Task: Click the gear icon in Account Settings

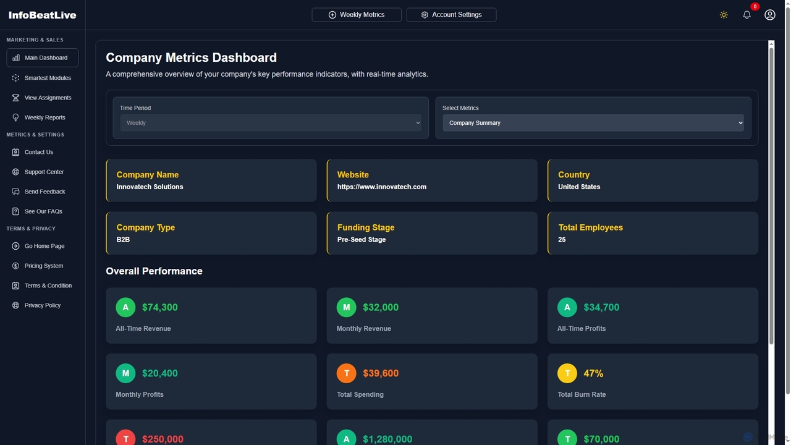Action: point(425,15)
